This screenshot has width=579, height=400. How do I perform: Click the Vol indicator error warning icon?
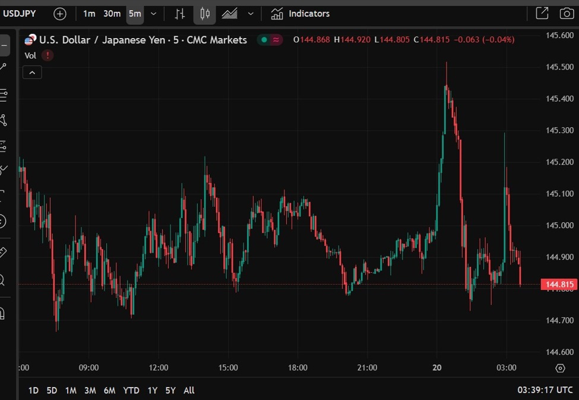[48, 55]
